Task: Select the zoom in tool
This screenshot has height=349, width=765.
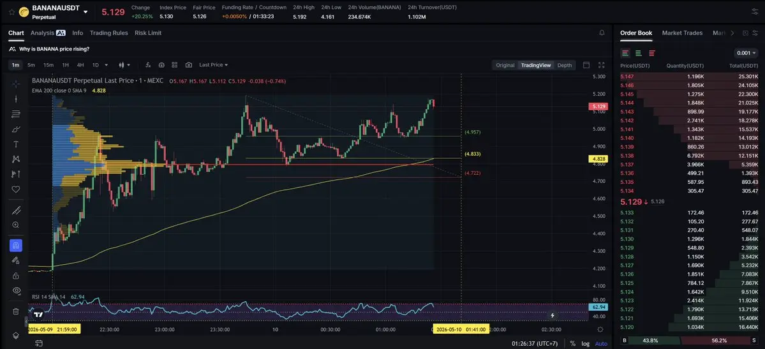Action: point(15,225)
